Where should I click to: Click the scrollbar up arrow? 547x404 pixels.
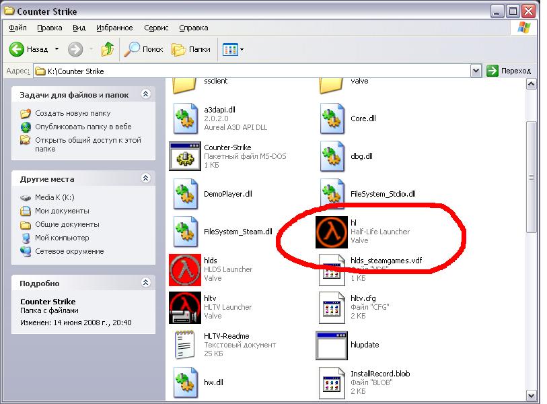532,83
